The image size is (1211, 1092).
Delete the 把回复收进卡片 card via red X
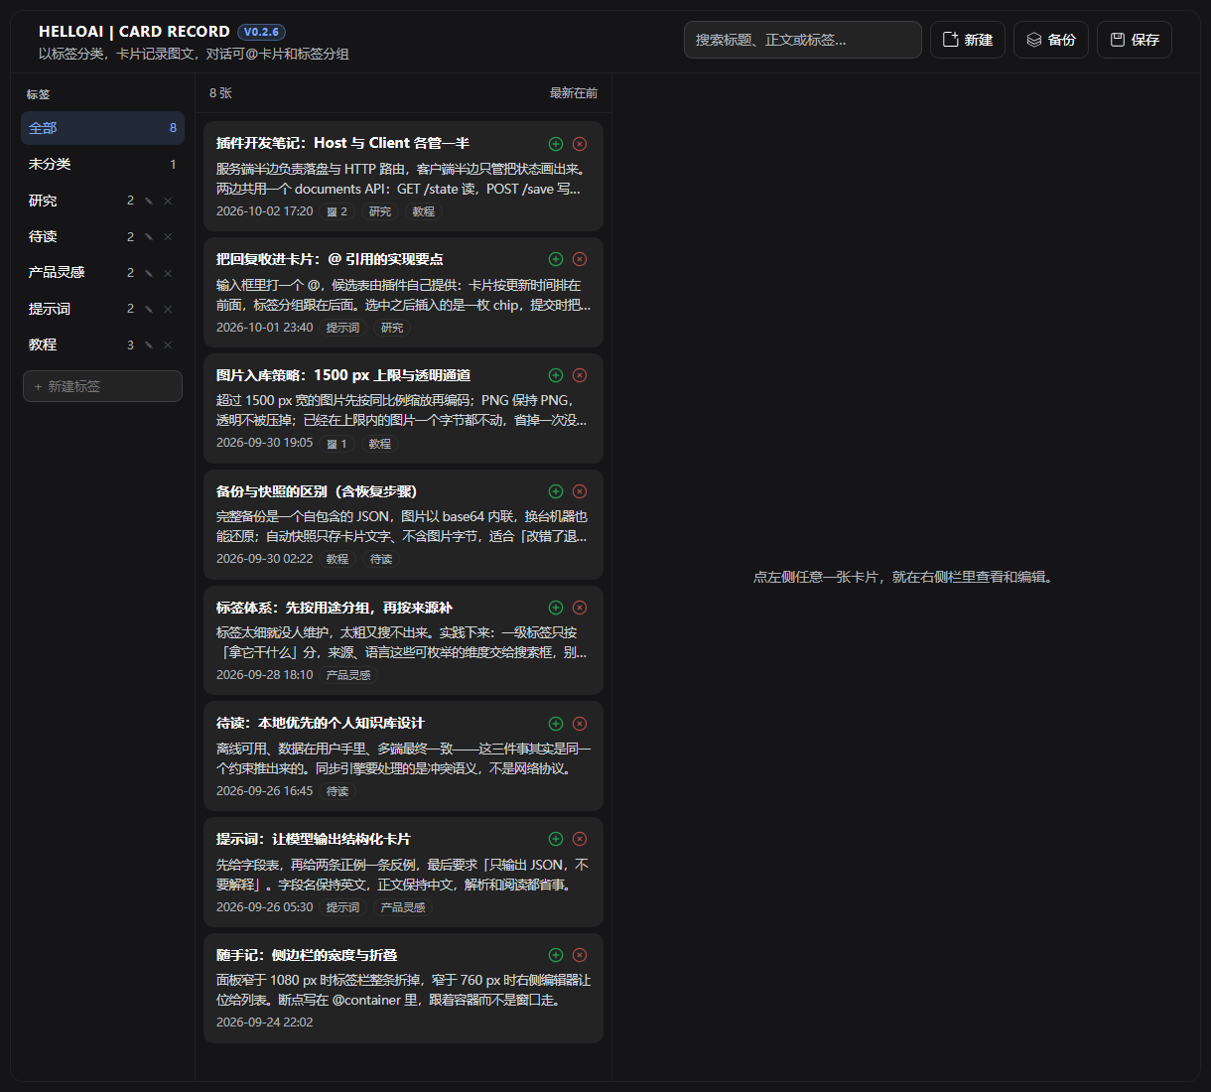(x=580, y=259)
